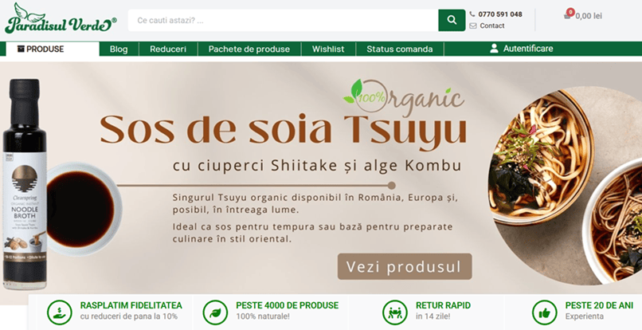Click the loyalty money-hand icon

[58, 311]
